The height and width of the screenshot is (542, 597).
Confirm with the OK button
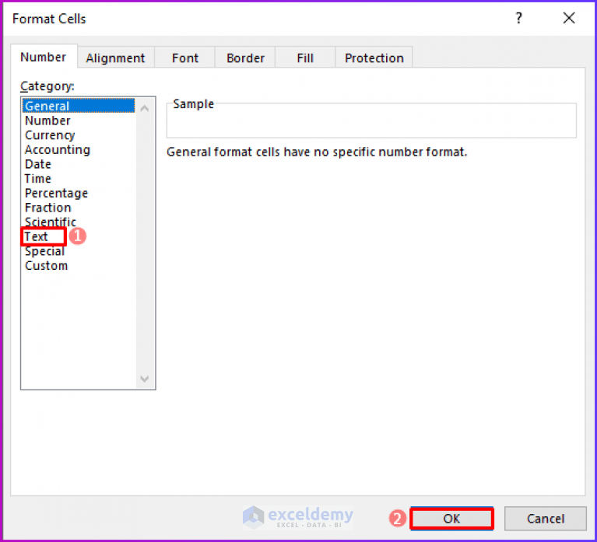pos(452,519)
